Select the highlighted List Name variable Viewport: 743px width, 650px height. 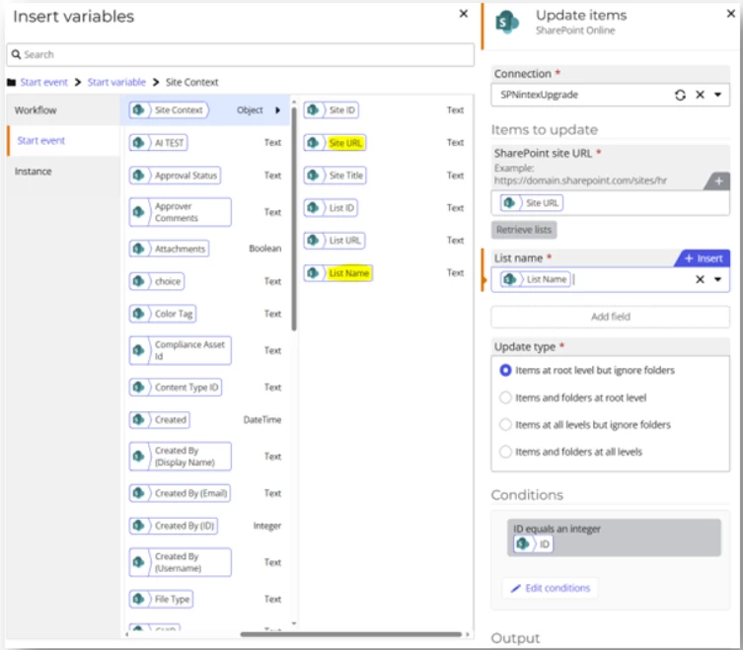[x=338, y=273]
